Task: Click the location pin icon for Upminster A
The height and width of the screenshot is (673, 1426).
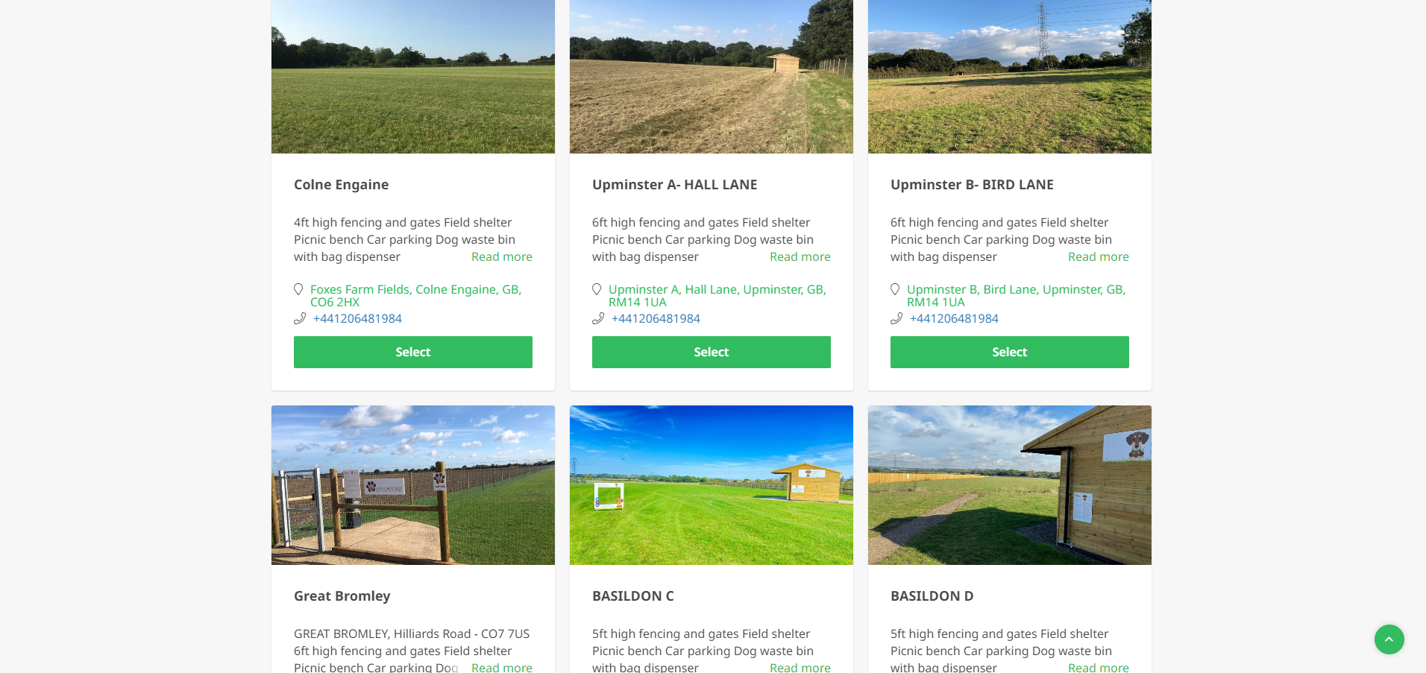Action: 597,289
